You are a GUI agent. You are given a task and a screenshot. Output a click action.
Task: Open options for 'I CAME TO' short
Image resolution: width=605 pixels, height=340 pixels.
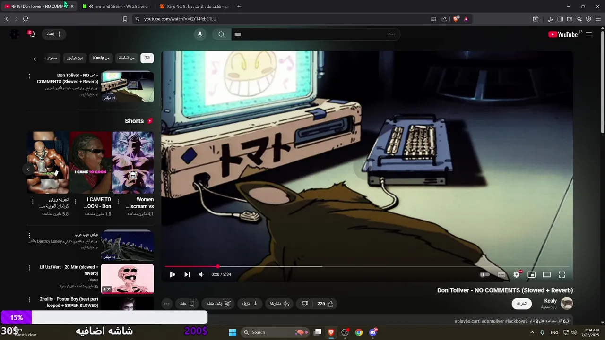(x=75, y=202)
